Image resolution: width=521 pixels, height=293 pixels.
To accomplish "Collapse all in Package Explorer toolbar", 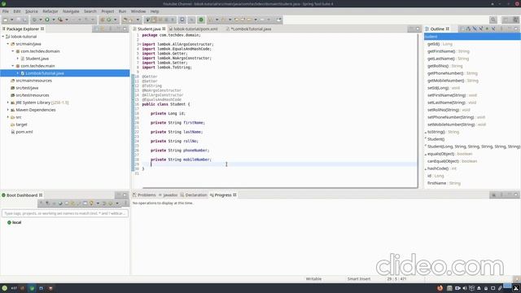I will (96, 29).
